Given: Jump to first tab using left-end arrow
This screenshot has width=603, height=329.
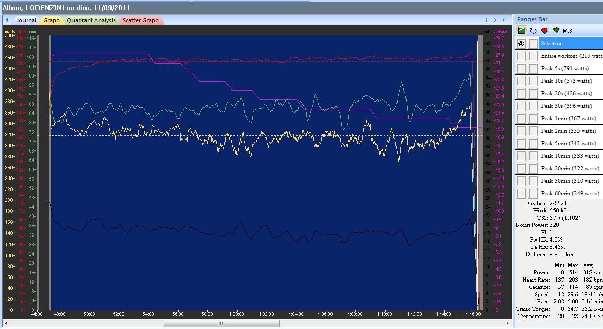Looking at the screenshot, I should 6,20.
